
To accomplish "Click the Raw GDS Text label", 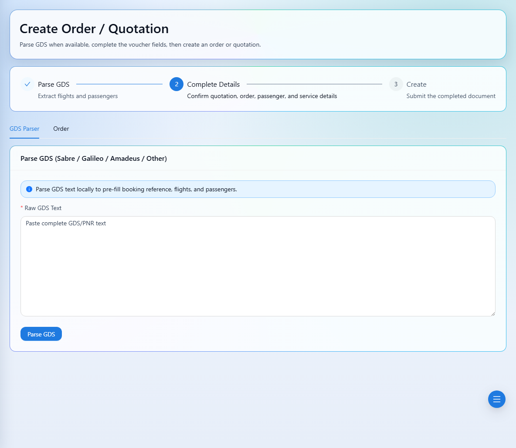I will (x=43, y=208).
